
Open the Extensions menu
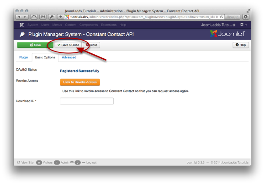pyautogui.click(x=109, y=25)
